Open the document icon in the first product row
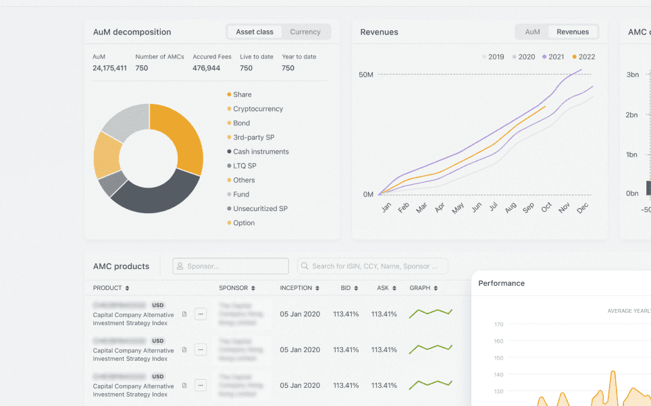This screenshot has height=406, width=651. click(184, 314)
